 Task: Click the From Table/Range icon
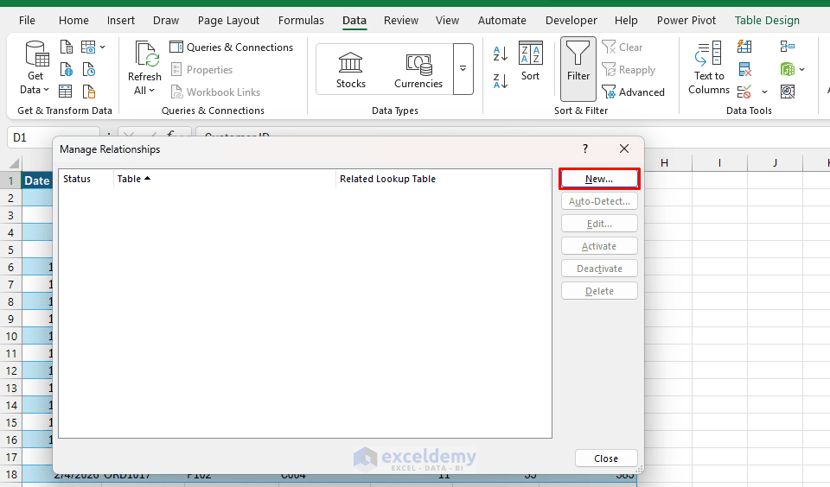[65, 92]
